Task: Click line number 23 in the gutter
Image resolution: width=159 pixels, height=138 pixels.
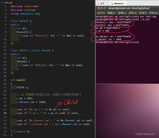Action: [x=5, y=87]
